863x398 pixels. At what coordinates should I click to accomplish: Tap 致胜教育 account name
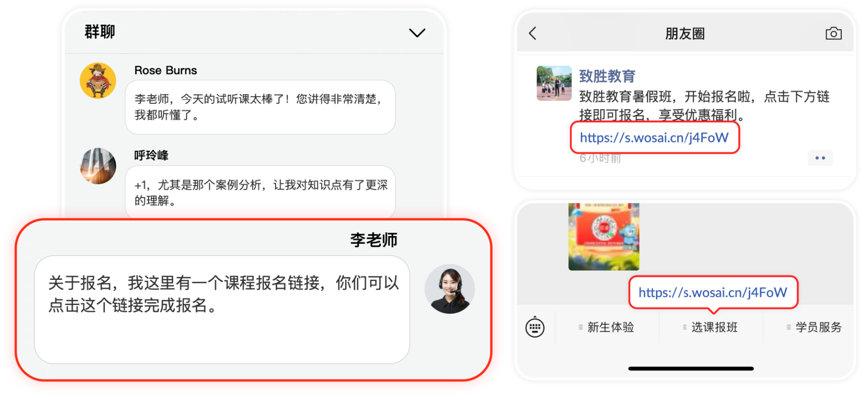coord(607,76)
